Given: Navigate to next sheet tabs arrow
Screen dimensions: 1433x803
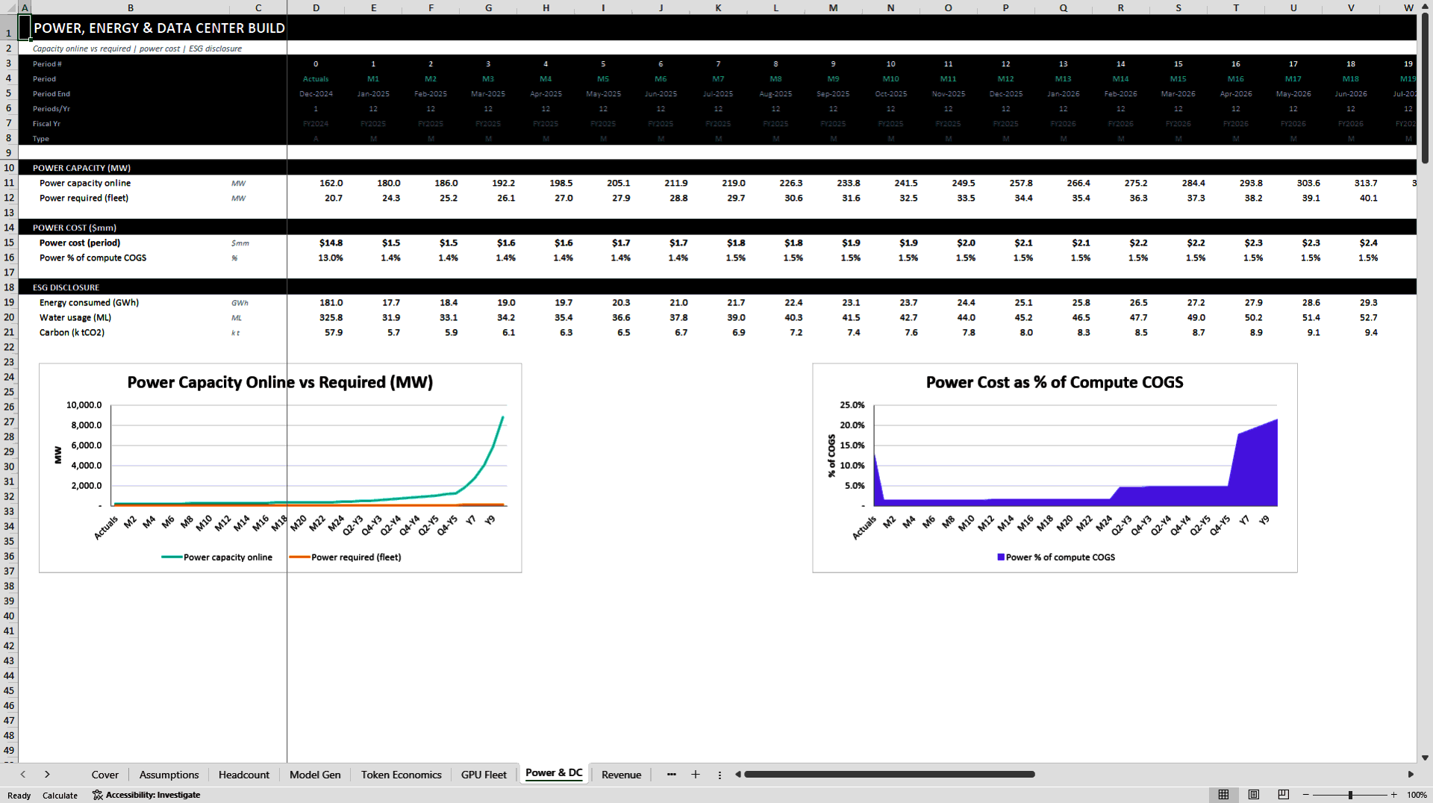Looking at the screenshot, I should 47,775.
